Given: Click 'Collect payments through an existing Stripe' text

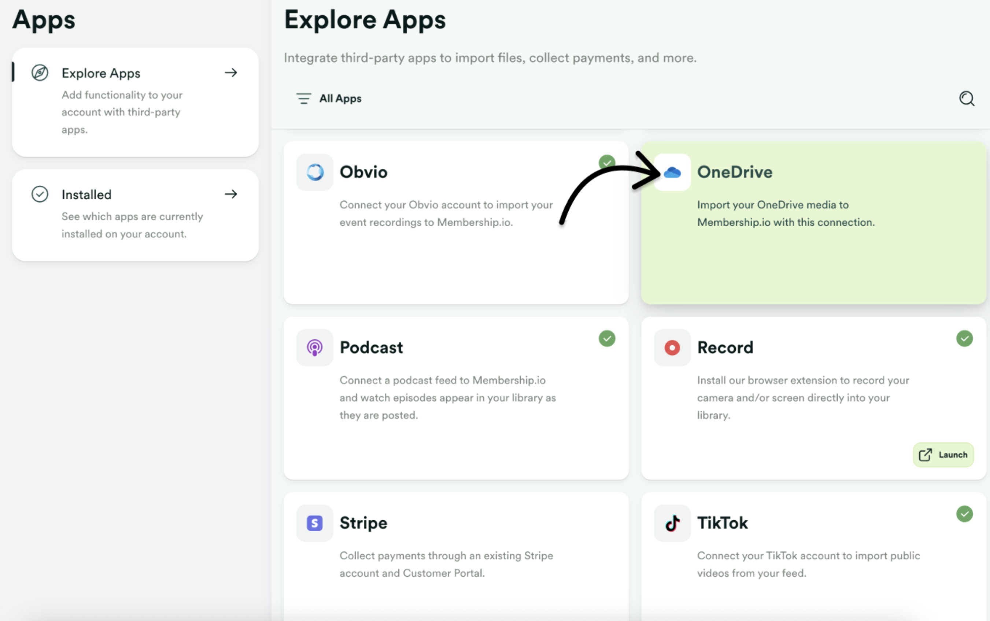Looking at the screenshot, I should 446,564.
